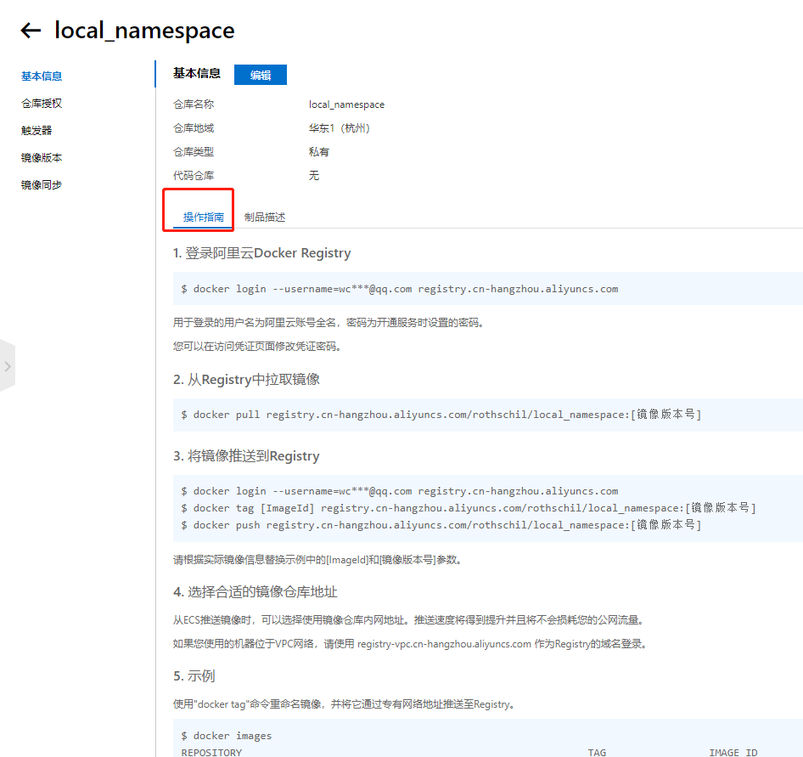Click the heading 1. 登录阿里云Docker Registry
803x757 pixels.
click(261, 253)
